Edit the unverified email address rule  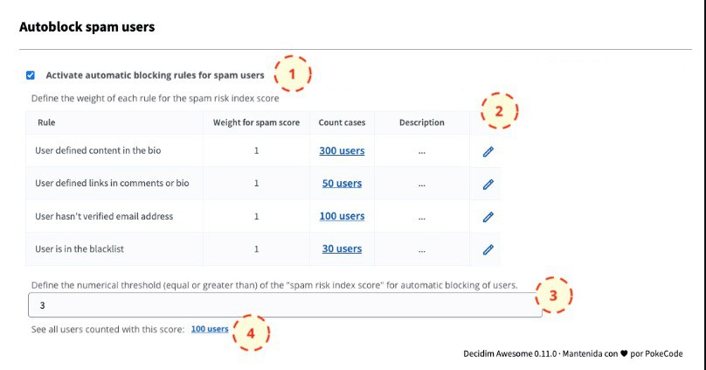coord(488,217)
